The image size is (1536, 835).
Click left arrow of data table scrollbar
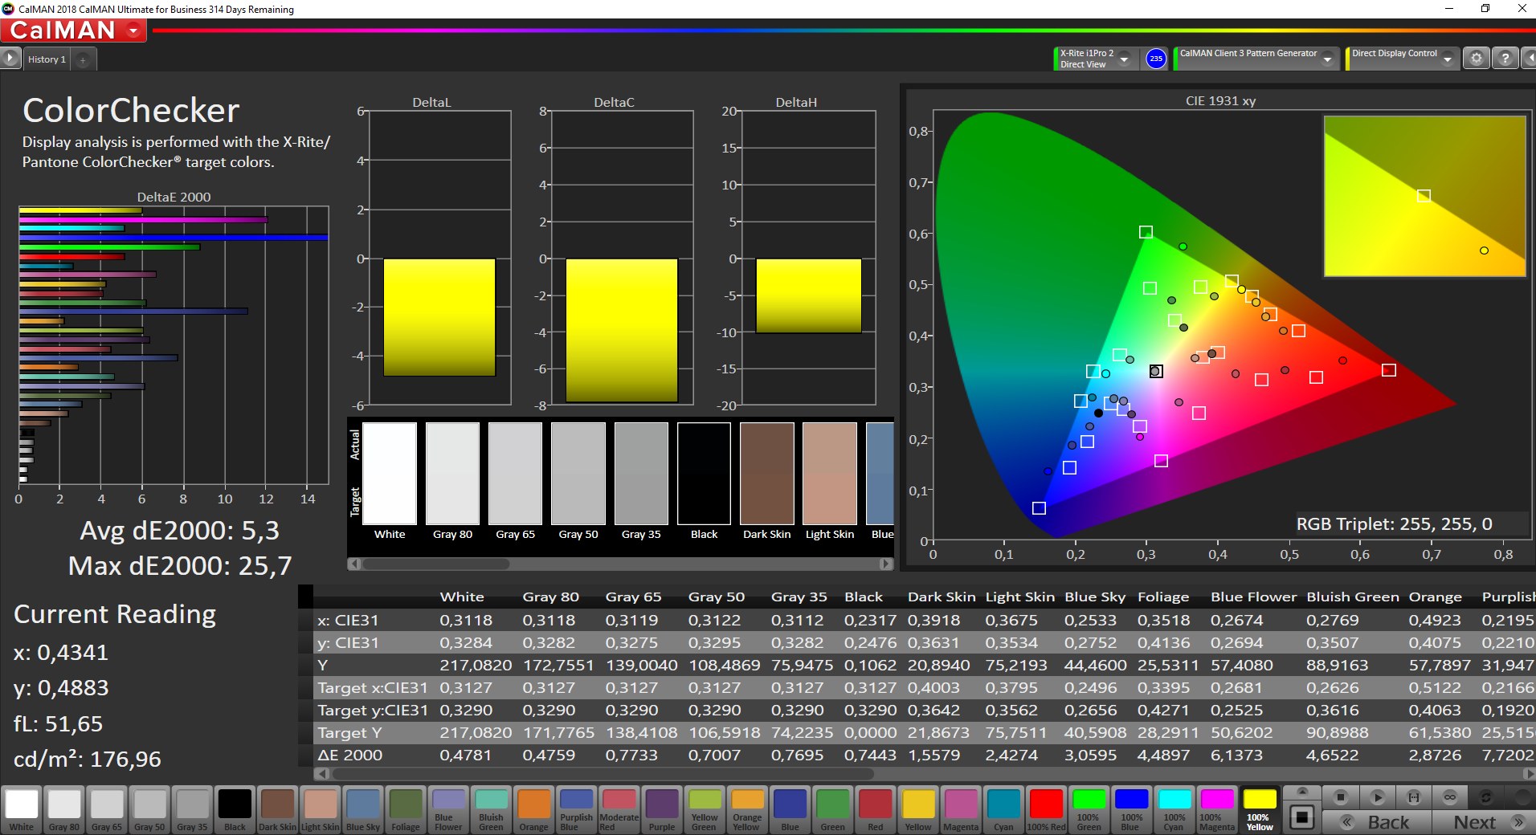[322, 774]
